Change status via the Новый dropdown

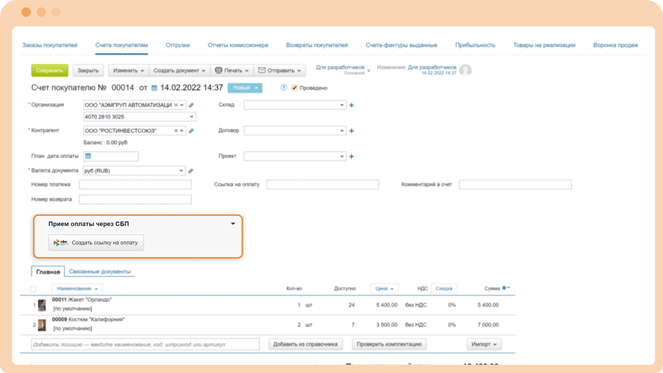[245, 88]
